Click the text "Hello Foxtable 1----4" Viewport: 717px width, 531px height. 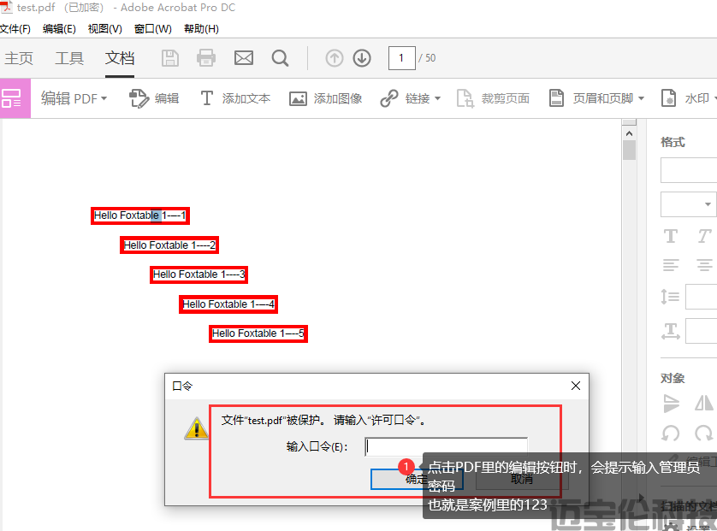point(228,304)
